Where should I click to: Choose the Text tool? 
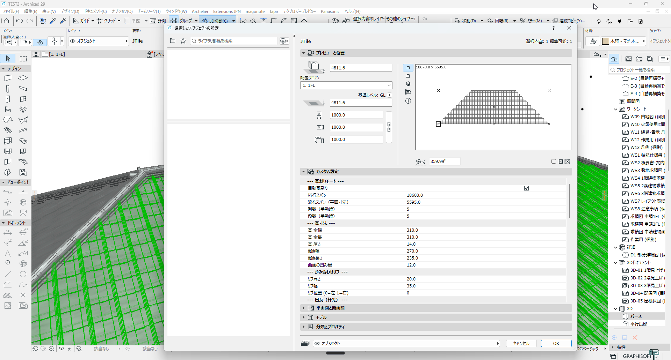[x=8, y=253]
